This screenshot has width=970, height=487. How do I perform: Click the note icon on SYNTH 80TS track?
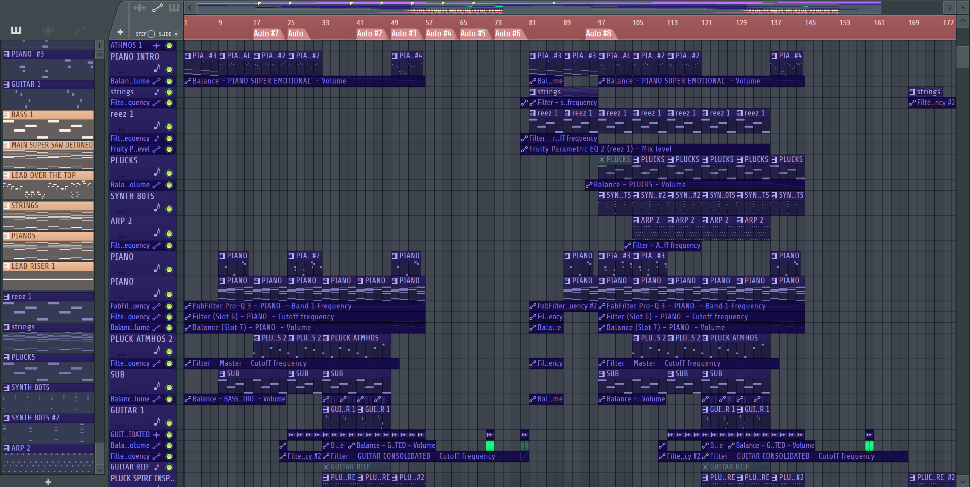click(x=157, y=207)
